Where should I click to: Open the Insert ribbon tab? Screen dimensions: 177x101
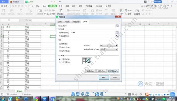(x=44, y=6)
